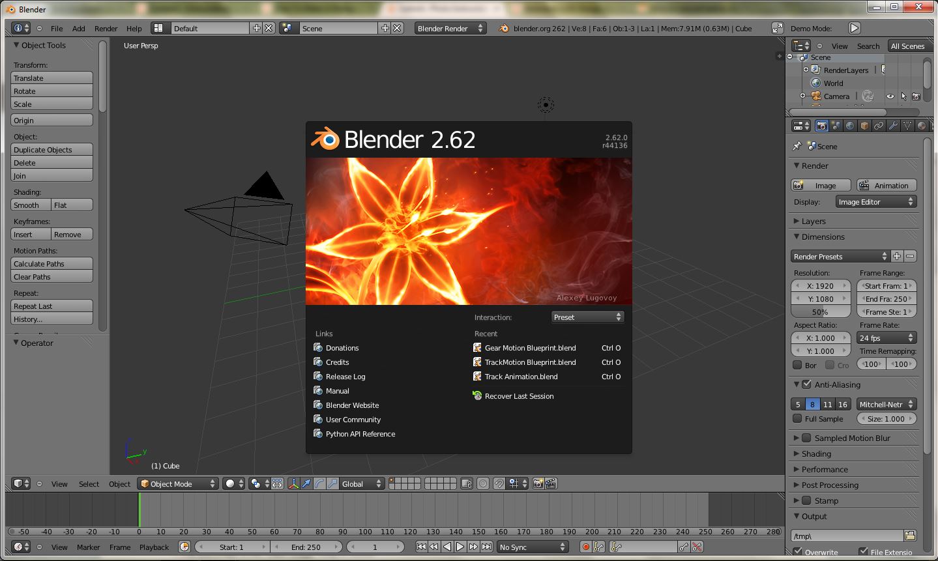The height and width of the screenshot is (561, 938).
Task: Click the Duplicate Objects button
Action: (x=52, y=149)
